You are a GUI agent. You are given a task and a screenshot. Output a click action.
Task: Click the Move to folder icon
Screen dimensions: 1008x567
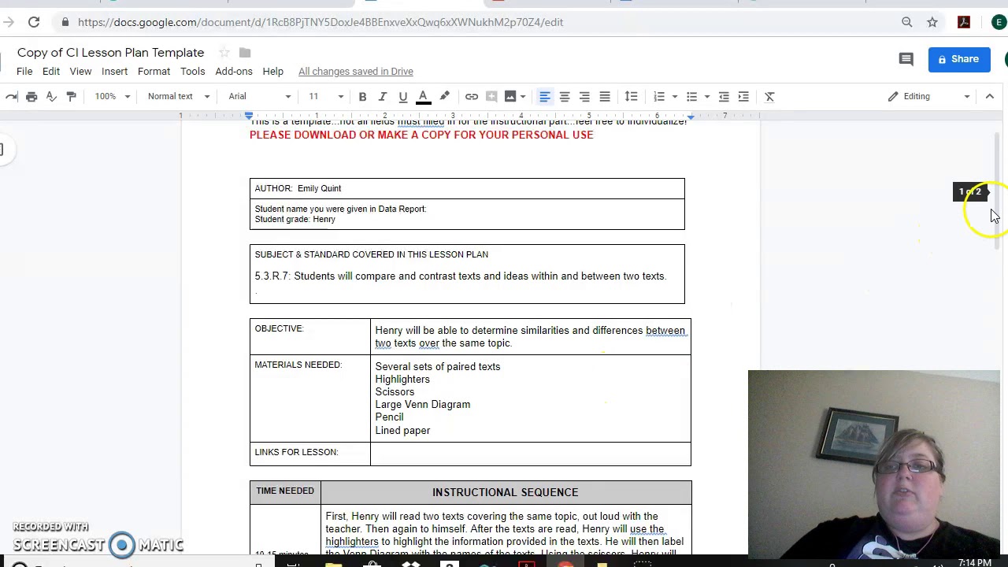tap(245, 53)
